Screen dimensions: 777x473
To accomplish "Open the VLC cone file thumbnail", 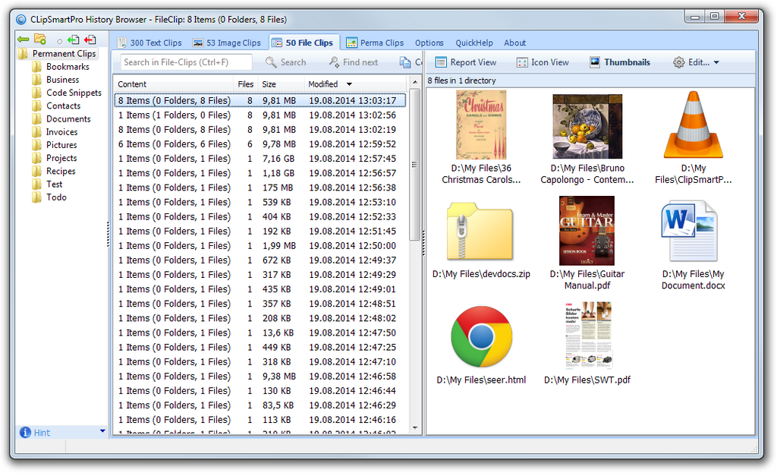I will (x=693, y=125).
